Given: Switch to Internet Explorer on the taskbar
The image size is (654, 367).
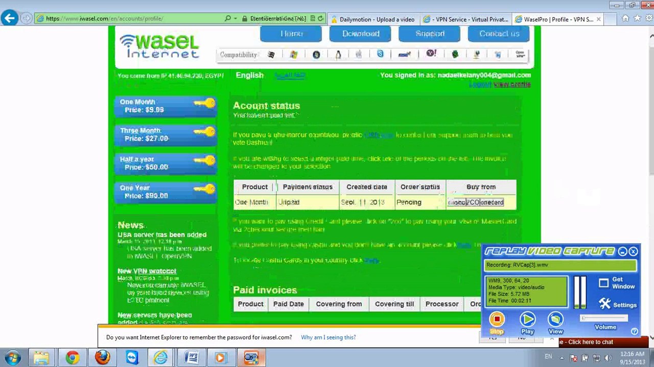Looking at the screenshot, I should pos(161,357).
